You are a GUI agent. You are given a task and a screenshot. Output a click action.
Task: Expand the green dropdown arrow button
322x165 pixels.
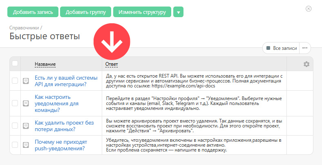pyautogui.click(x=178, y=12)
